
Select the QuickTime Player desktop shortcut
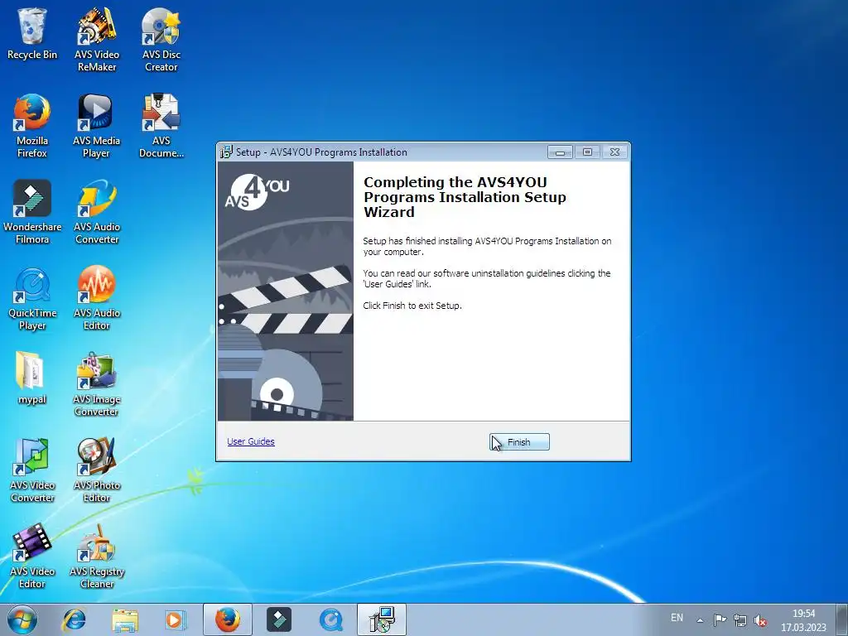(32, 297)
